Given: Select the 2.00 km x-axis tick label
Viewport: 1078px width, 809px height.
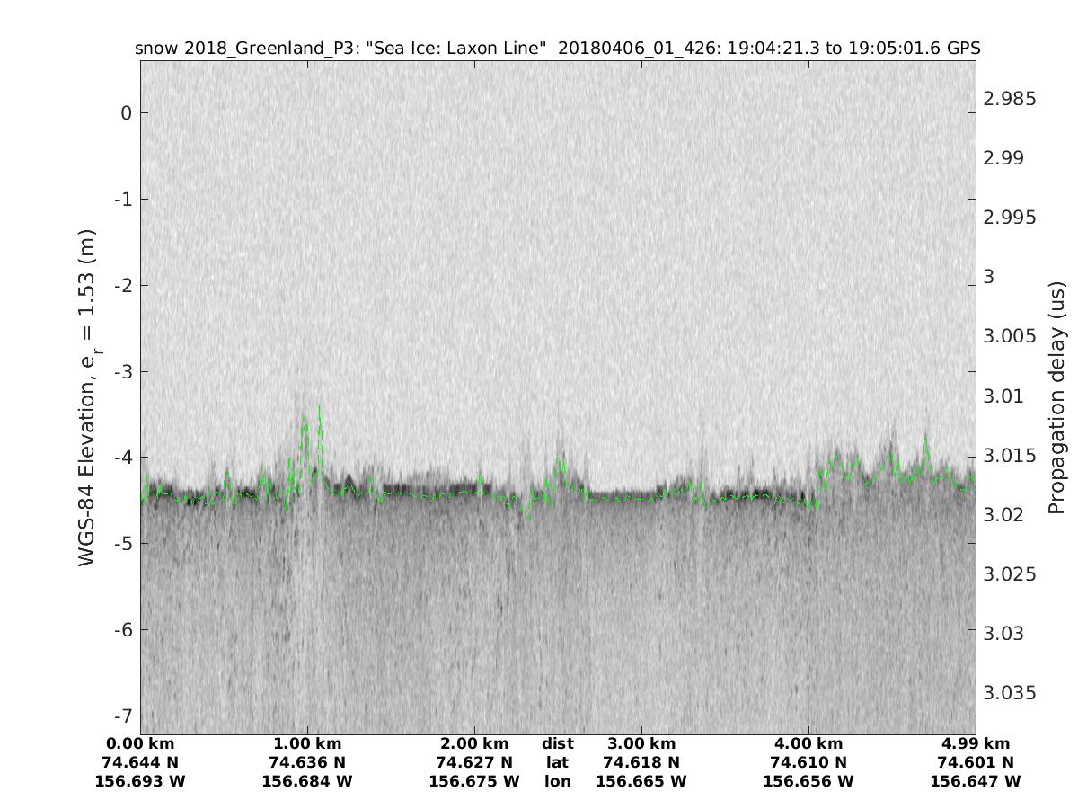Looking at the screenshot, I should click(x=474, y=743).
